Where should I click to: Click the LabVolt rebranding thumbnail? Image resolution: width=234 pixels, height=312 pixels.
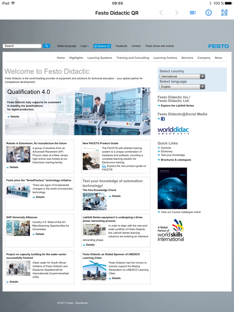(94, 230)
